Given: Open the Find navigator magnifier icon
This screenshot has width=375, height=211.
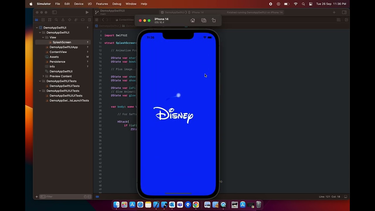Looking at the screenshot, I should [56, 20].
